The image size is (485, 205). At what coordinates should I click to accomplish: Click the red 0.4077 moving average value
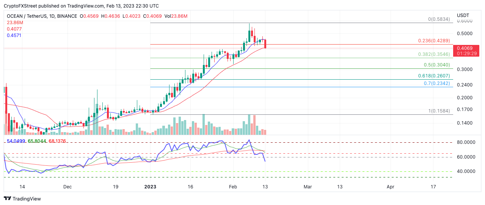(14, 29)
